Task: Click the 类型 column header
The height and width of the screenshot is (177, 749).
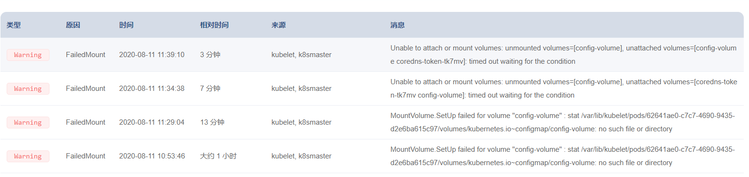Action: point(13,25)
